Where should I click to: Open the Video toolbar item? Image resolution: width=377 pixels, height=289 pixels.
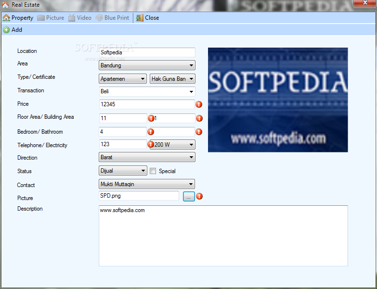pos(80,18)
